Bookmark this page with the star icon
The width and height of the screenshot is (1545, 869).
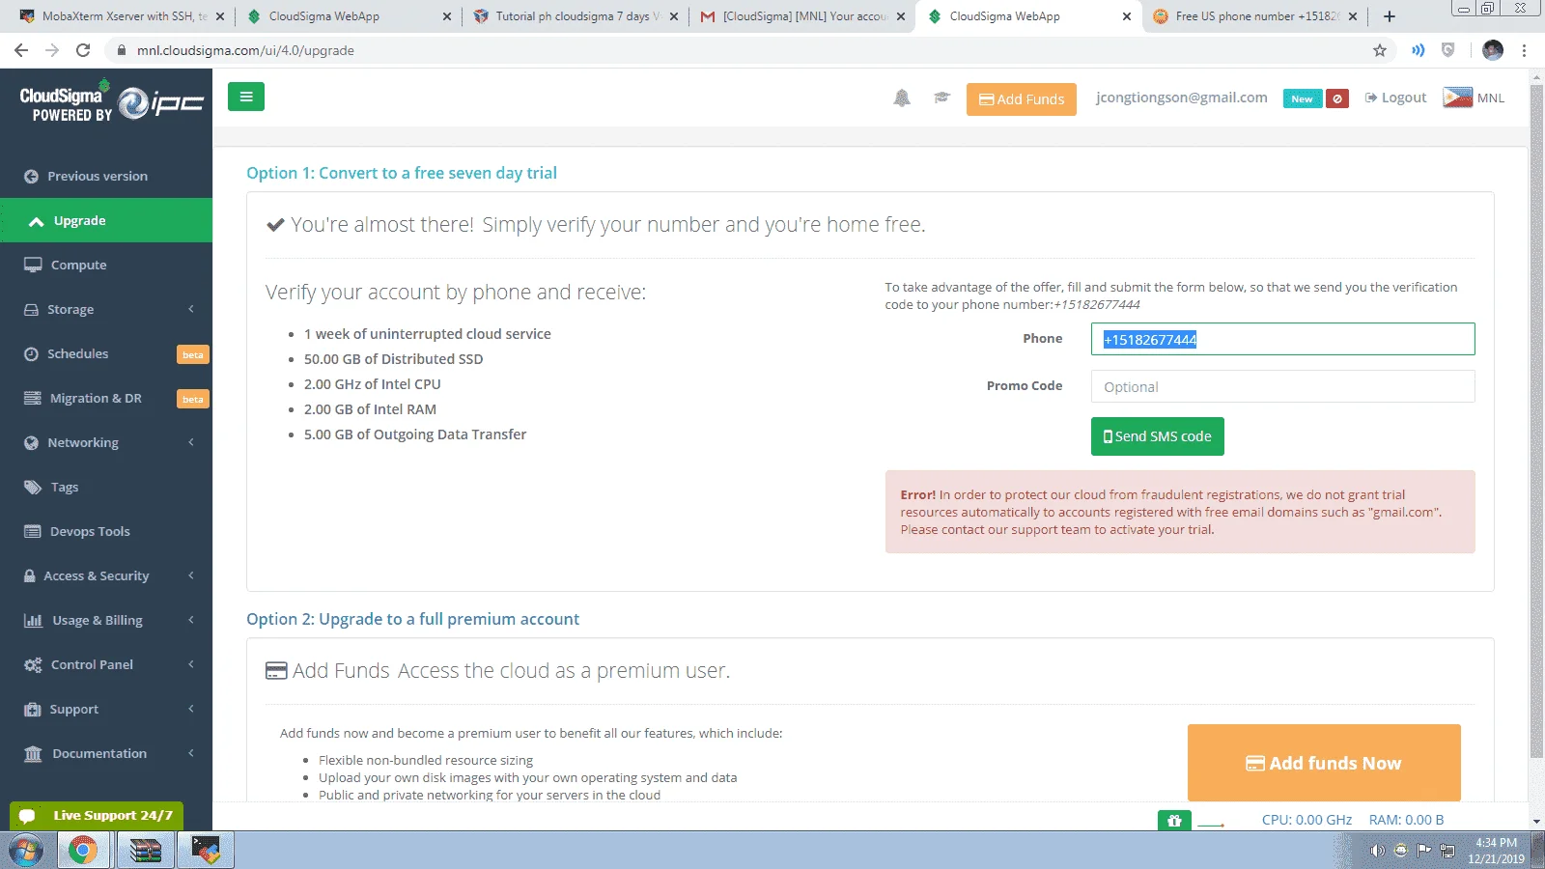1380,50
